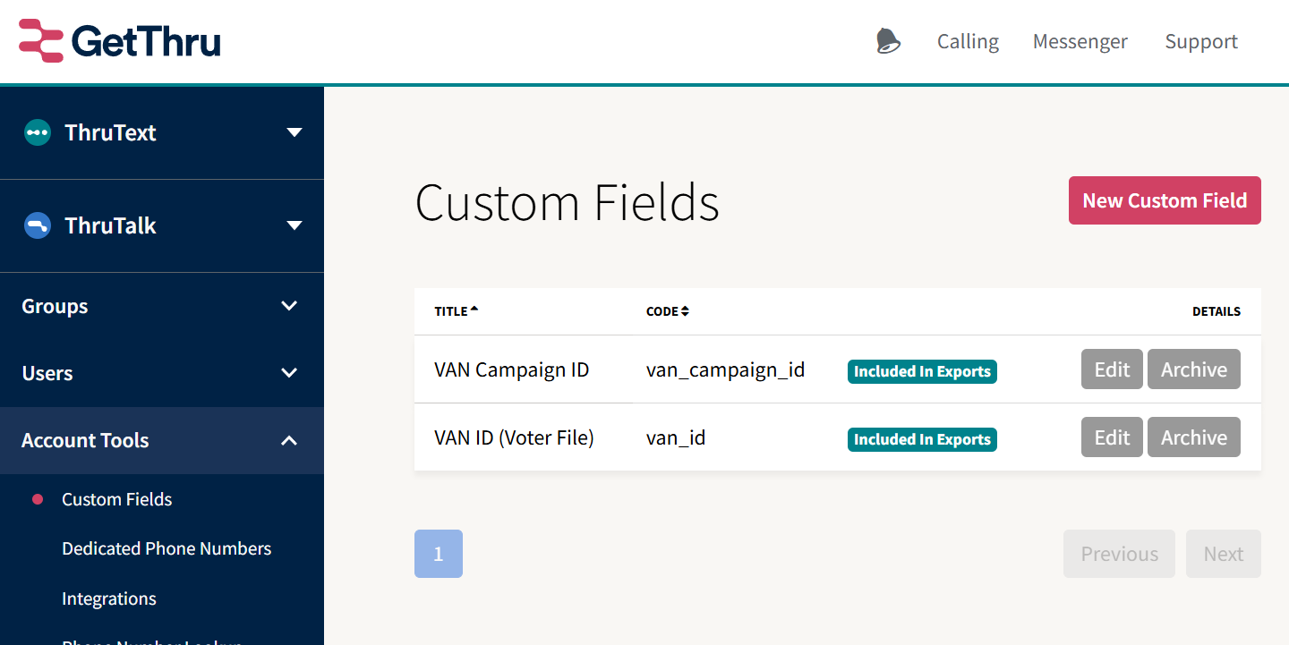
Task: Click the van_id code cell
Action: (676, 437)
